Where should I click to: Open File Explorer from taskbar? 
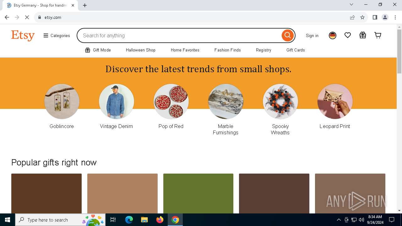[144, 220]
